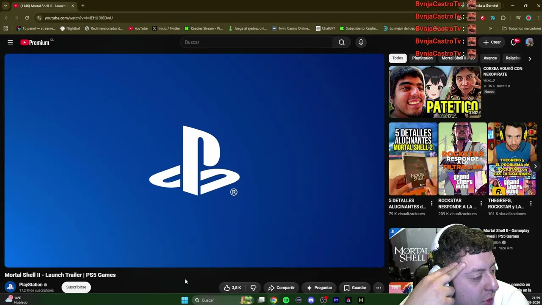Open Windows Start menu
Viewport: 542px width, 305px height.
point(185,300)
